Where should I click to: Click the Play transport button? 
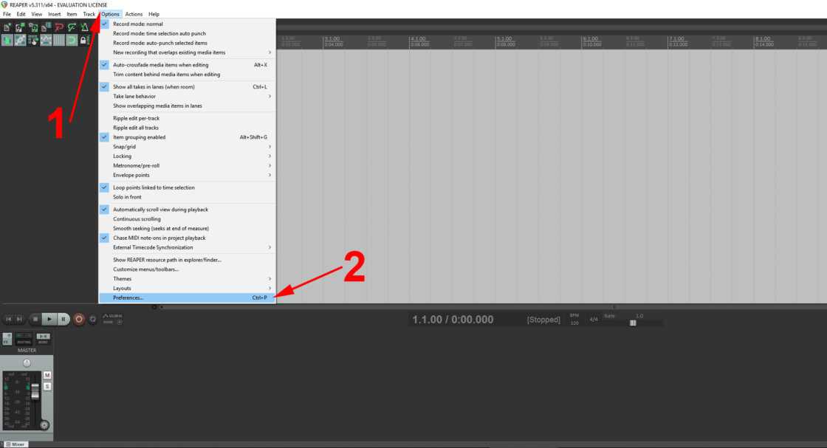[49, 320]
